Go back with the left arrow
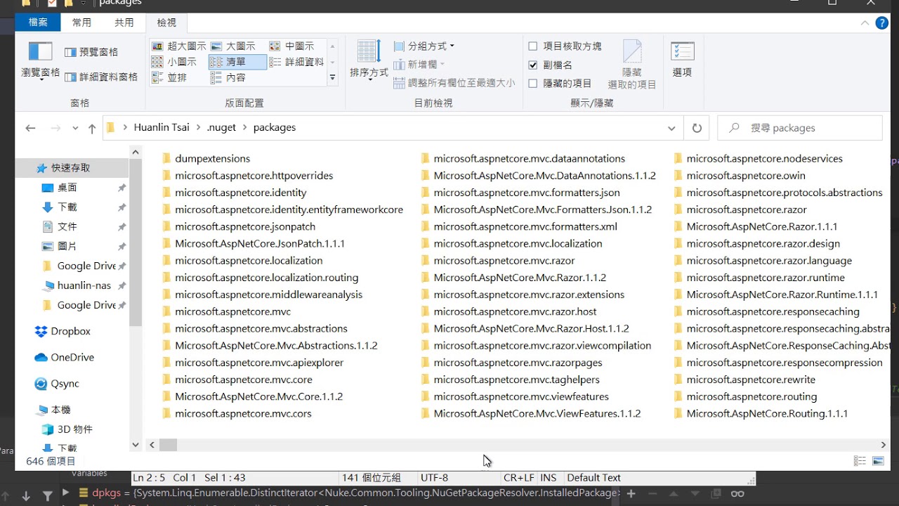The height and width of the screenshot is (506, 899). tap(30, 128)
